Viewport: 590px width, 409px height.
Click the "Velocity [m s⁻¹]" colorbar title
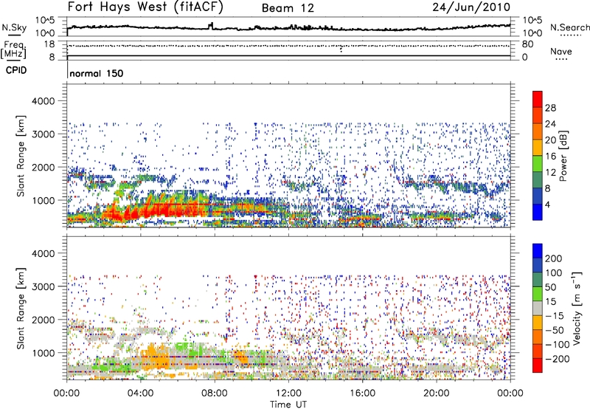(x=577, y=308)
